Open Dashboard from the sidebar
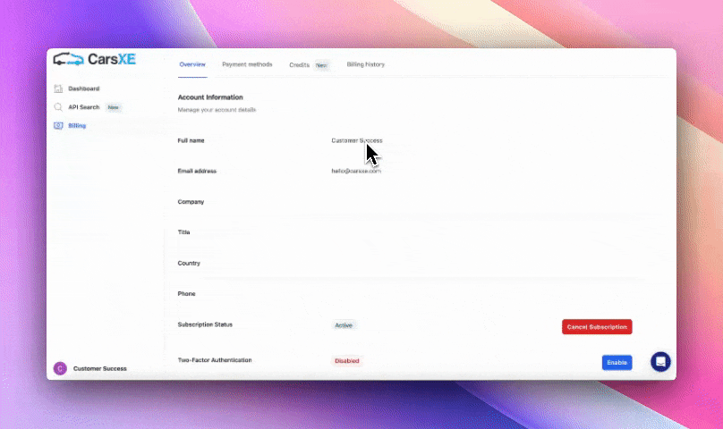Viewport: 723px width, 429px height. coord(83,88)
